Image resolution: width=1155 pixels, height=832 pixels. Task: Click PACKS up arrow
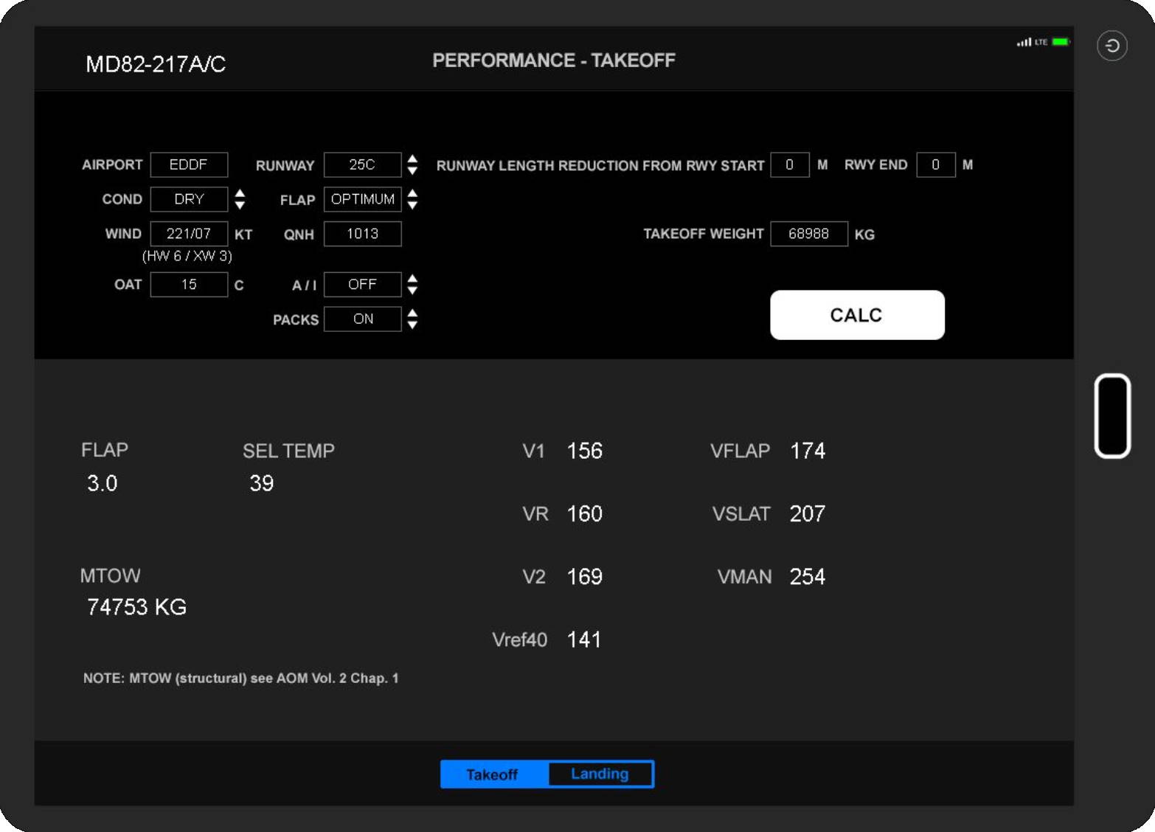(x=412, y=313)
